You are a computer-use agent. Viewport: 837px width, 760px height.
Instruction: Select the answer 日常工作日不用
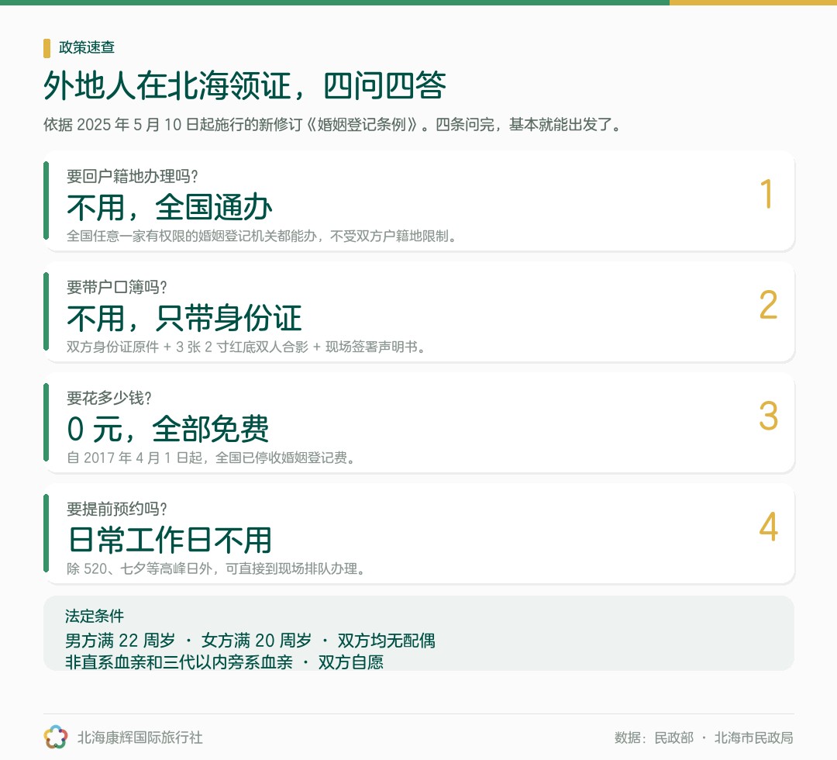coord(170,540)
